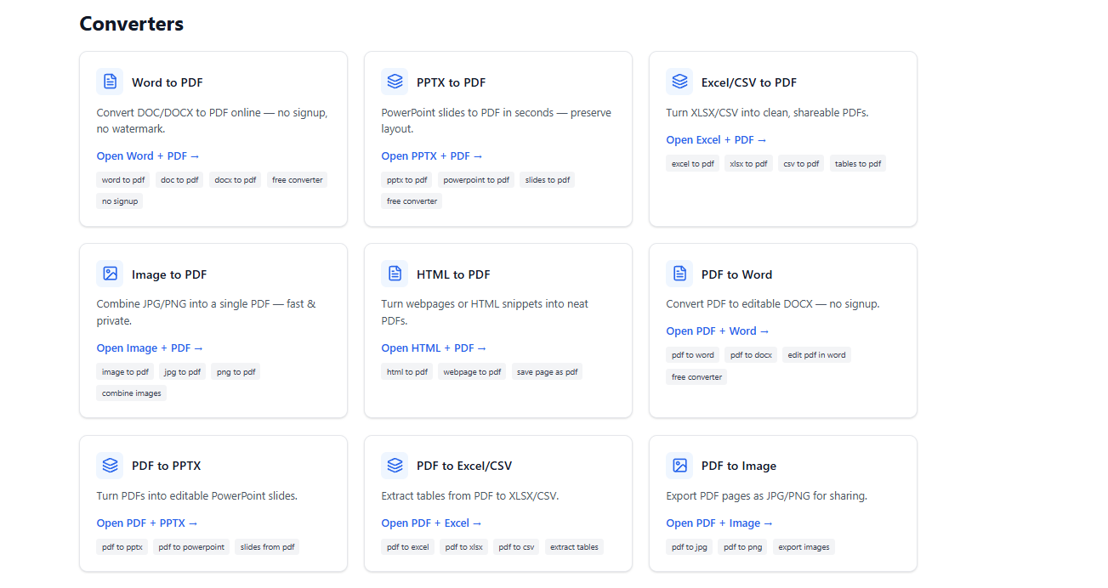
Task: Click the 'powerpoint to pdf' tag
Action: coord(476,180)
